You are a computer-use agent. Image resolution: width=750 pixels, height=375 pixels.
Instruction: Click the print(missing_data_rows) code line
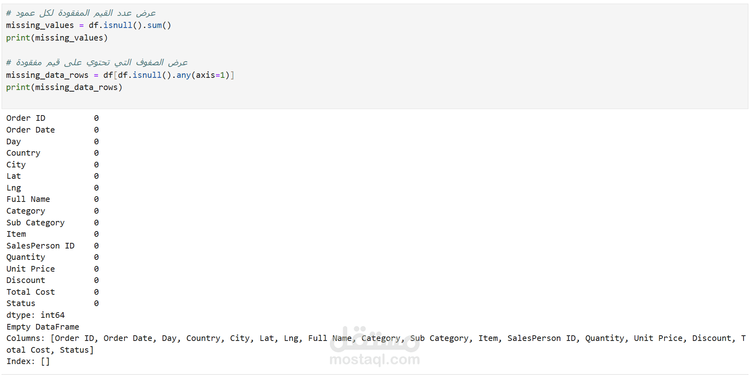point(64,87)
